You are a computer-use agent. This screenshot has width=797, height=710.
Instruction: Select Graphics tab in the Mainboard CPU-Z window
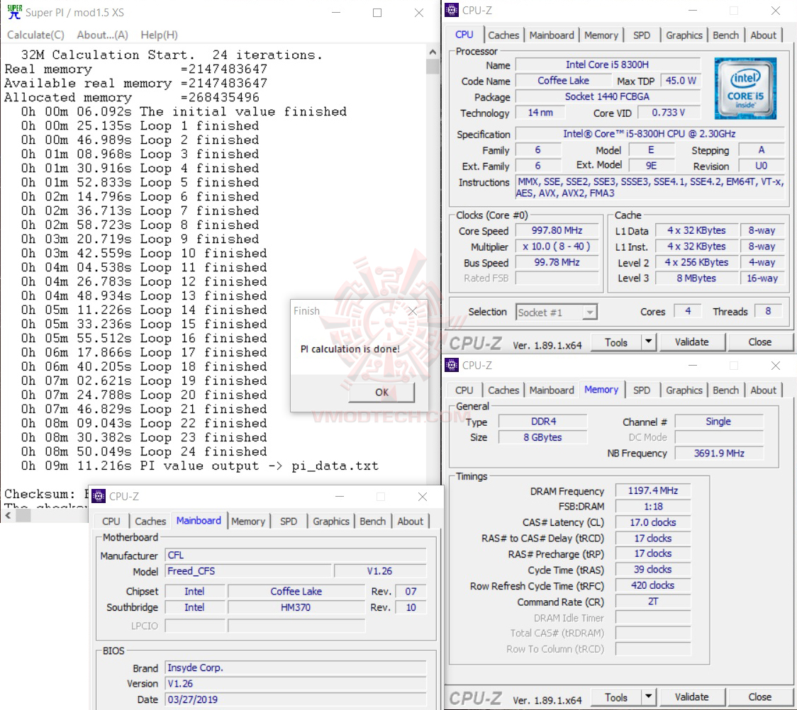pyautogui.click(x=331, y=521)
